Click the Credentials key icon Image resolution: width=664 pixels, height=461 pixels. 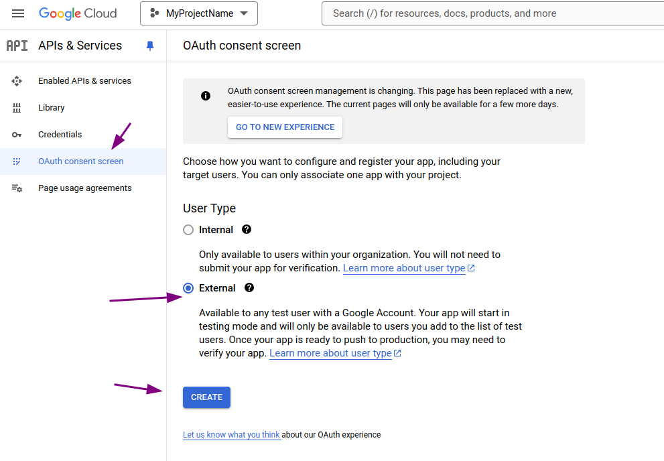tap(16, 134)
